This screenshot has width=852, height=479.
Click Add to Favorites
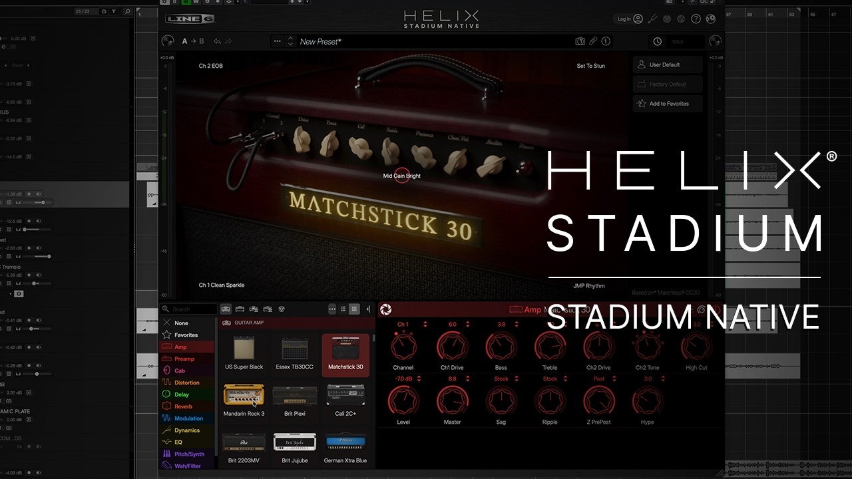[x=668, y=104]
